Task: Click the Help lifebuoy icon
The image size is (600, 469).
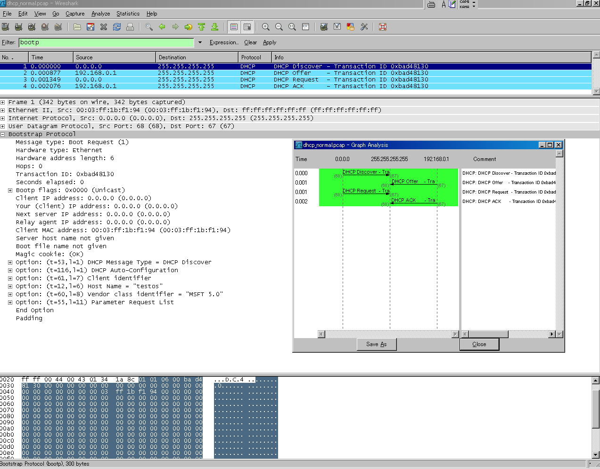Action: click(383, 27)
